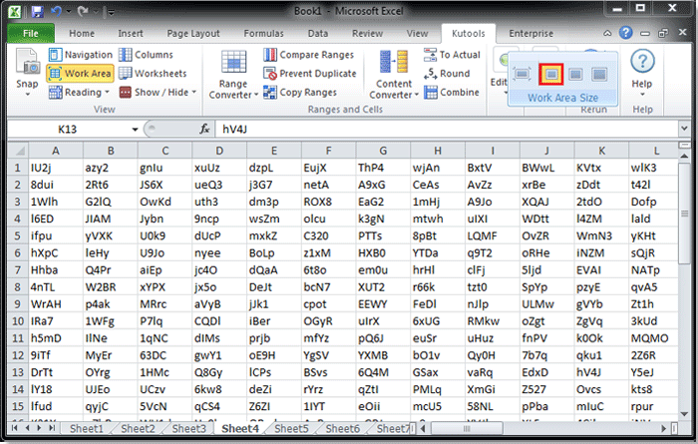
Task: Select the highlighted second work area size
Action: coord(549,74)
